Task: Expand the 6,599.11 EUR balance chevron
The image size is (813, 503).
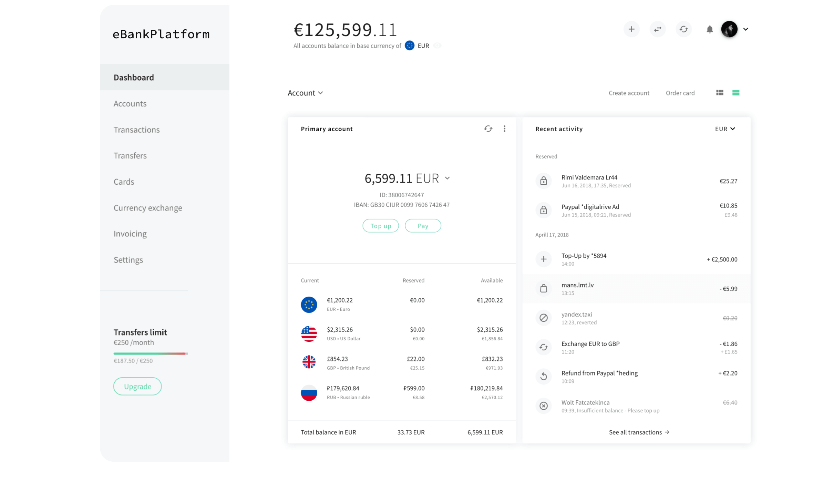Action: (x=447, y=178)
